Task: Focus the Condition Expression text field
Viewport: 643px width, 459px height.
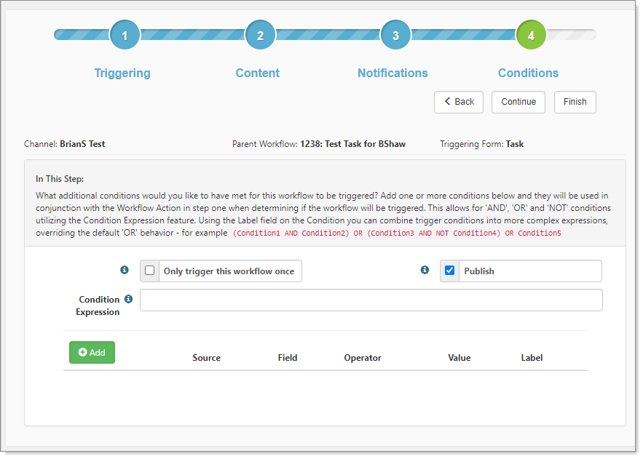Action: click(x=371, y=300)
